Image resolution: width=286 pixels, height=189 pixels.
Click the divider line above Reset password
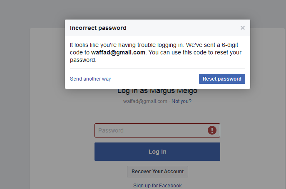tap(157, 69)
